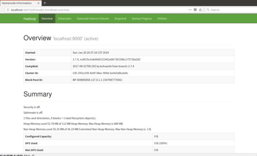Image resolution: width=257 pixels, height=156 pixels.
Task: Click the Non Heap Memory used line
Action: coord(87,129)
